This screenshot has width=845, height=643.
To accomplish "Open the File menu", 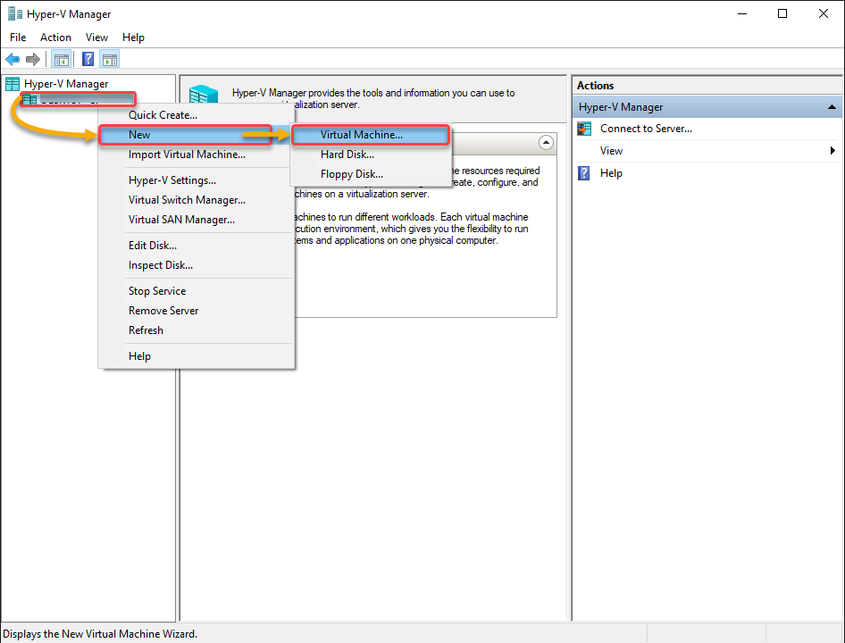I will click(x=18, y=38).
